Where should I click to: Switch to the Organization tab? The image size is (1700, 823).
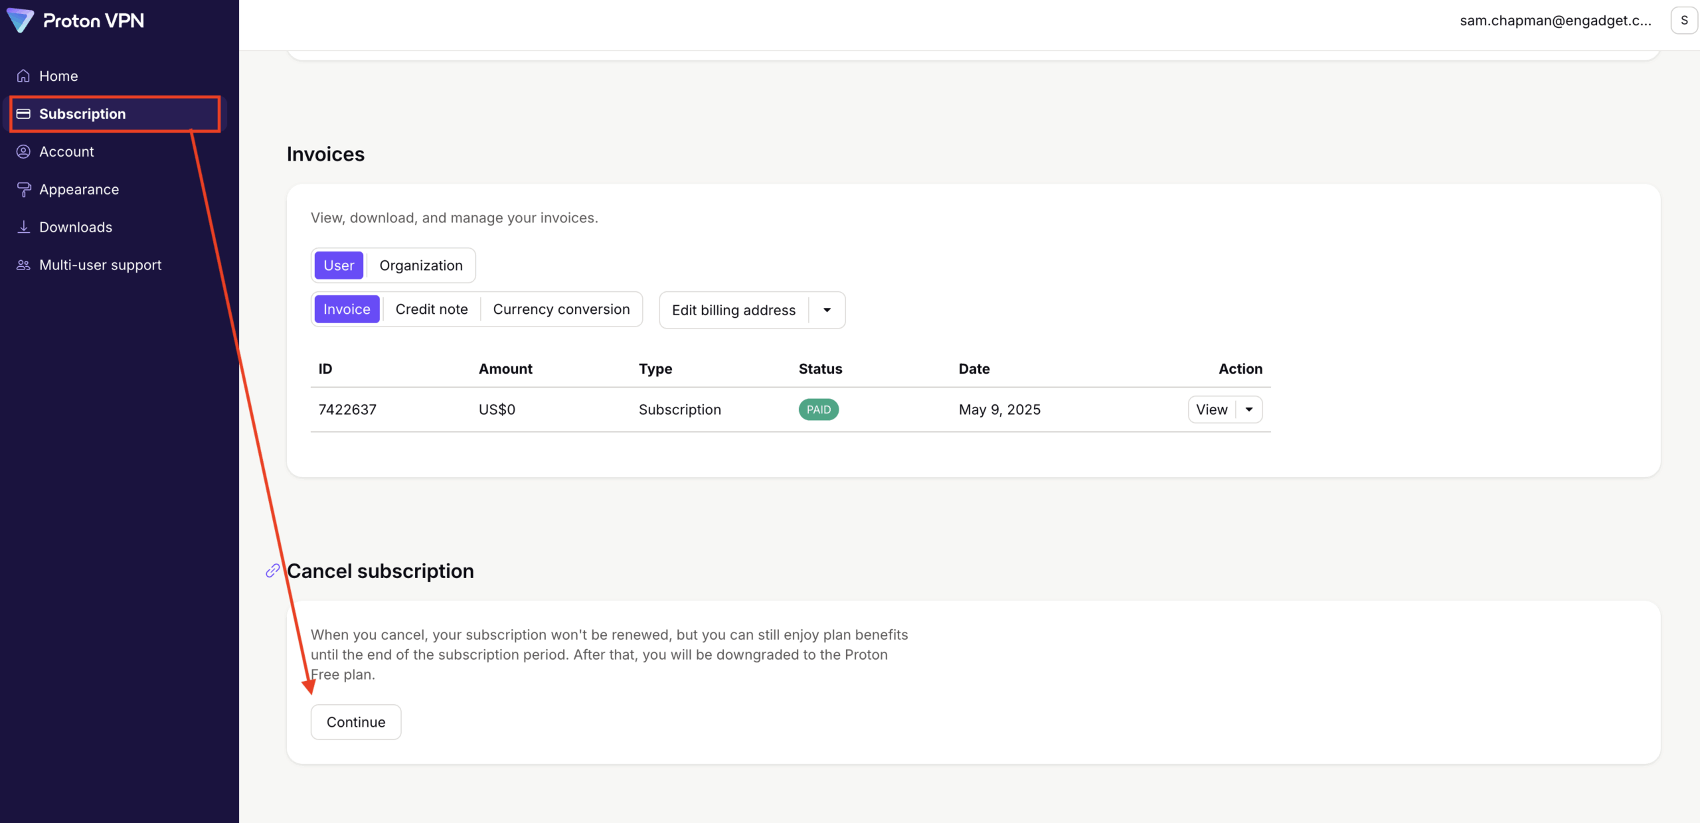[x=421, y=265]
